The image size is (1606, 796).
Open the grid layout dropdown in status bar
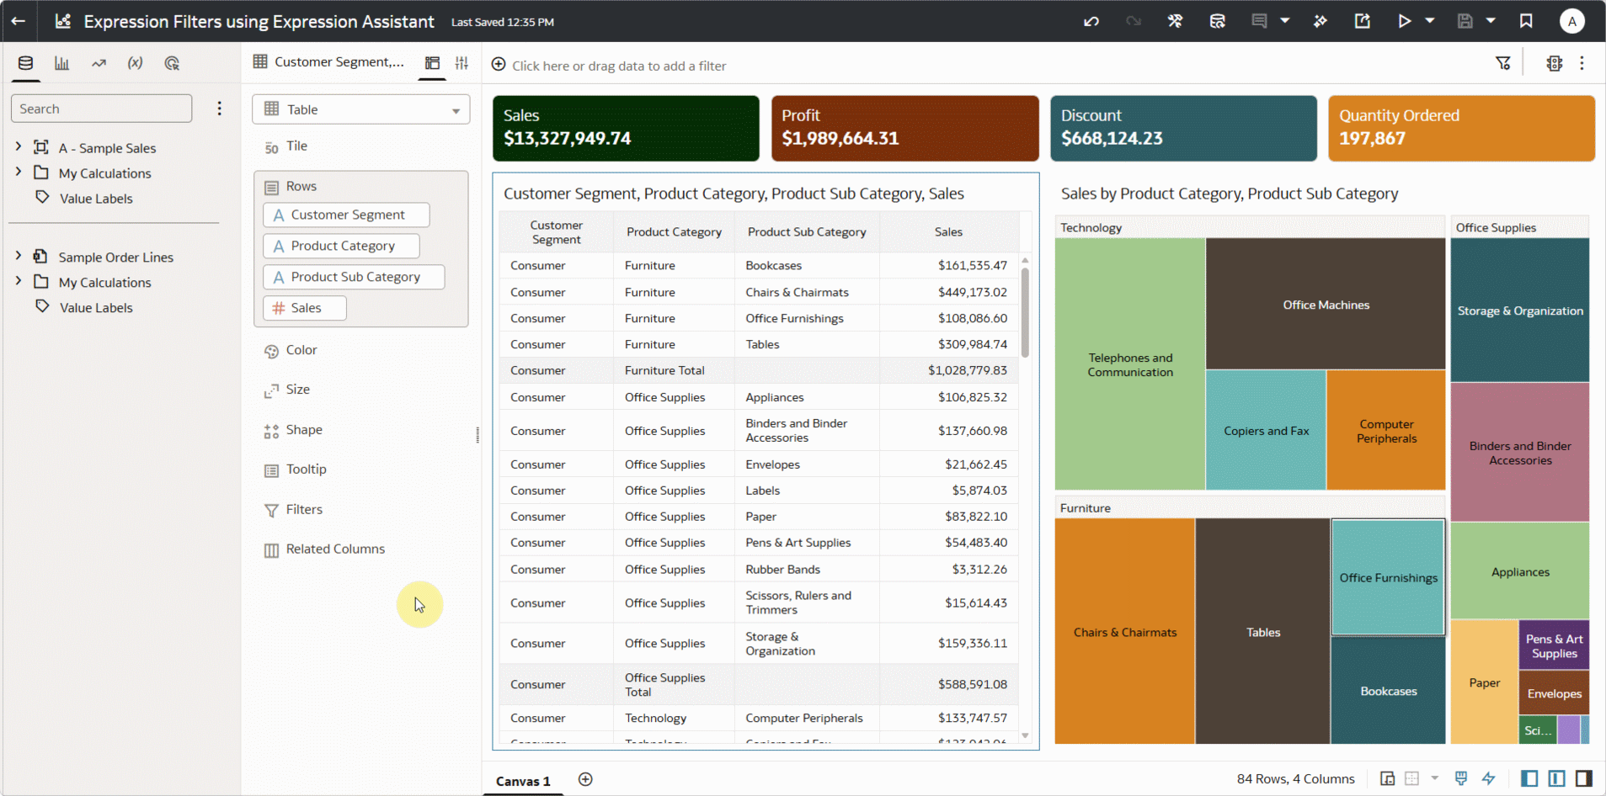tap(1434, 778)
